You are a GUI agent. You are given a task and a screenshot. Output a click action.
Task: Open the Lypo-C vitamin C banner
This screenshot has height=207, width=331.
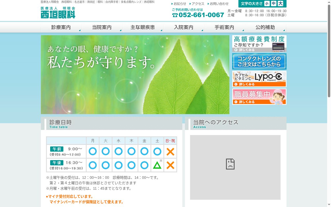(x=259, y=79)
